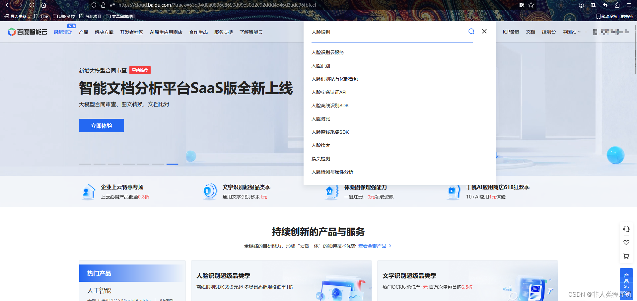Click the undo arrow toolbar icon
Screen dimensions: 637x301
pos(605,5)
